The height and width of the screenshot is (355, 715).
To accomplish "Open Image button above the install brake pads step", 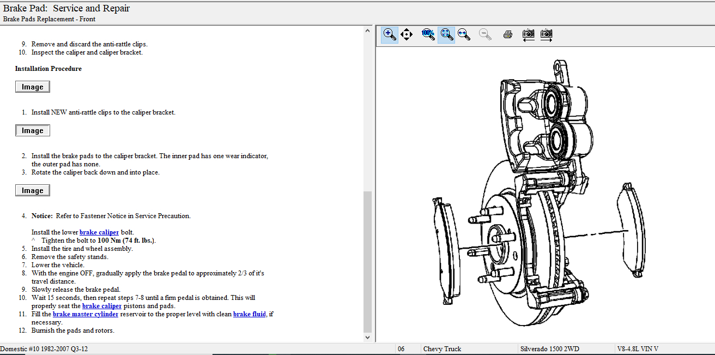I will (33, 131).
